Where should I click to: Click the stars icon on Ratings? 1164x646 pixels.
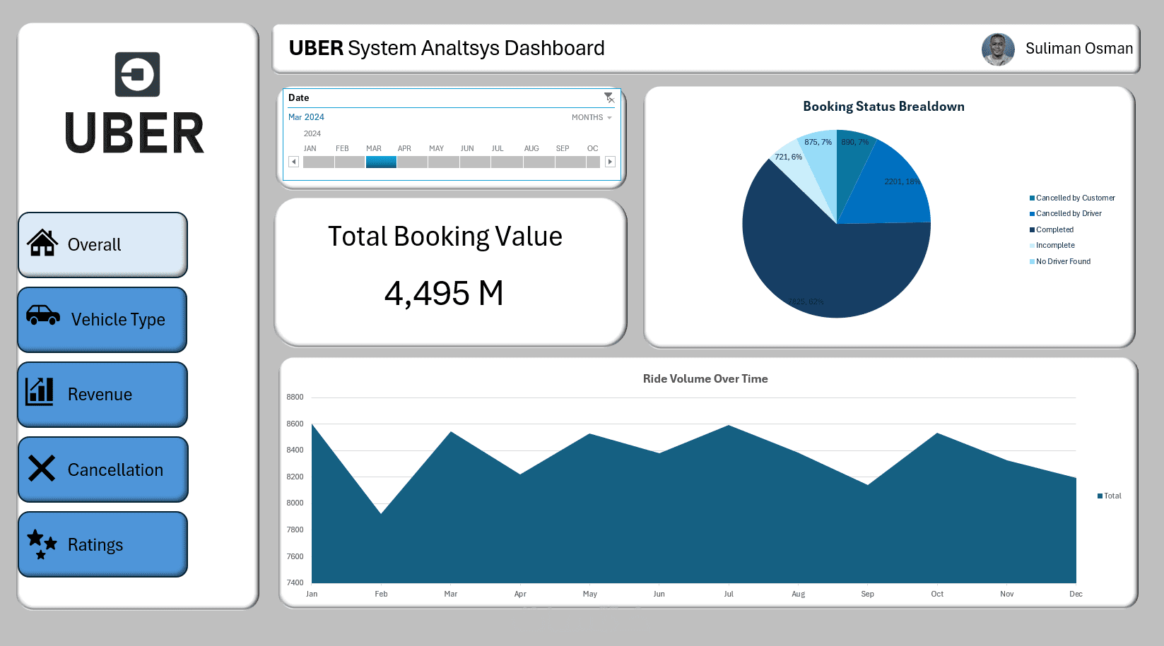click(x=42, y=544)
